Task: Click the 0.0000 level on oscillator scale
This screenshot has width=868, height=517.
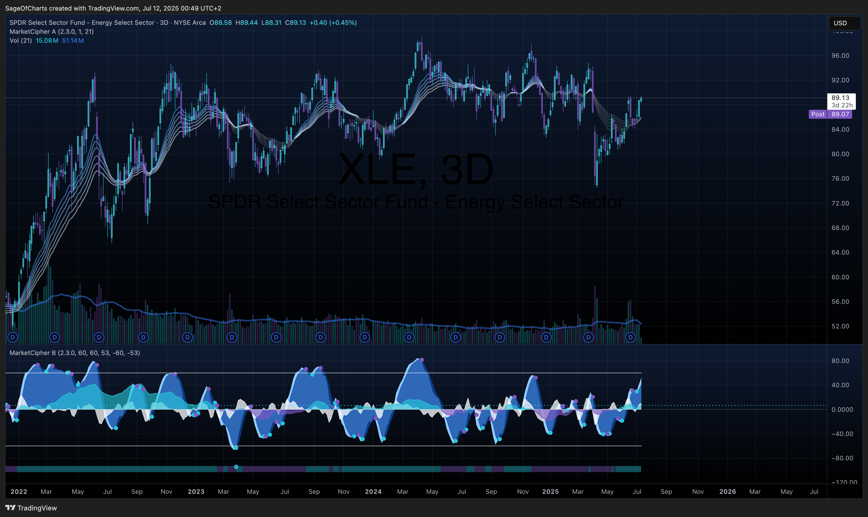Action: click(x=842, y=410)
